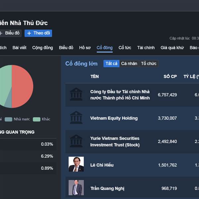Filter shareholders by Cá nhân
Viewport: 199px width, 199px height.
129,64
